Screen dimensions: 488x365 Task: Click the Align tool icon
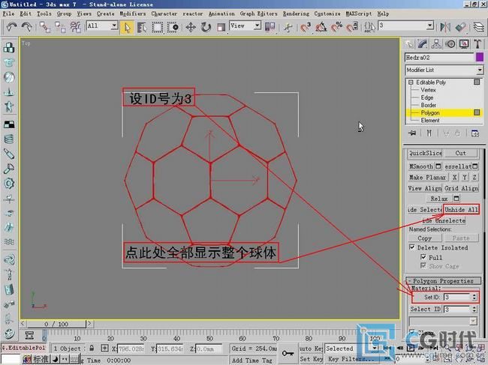[461, 27]
